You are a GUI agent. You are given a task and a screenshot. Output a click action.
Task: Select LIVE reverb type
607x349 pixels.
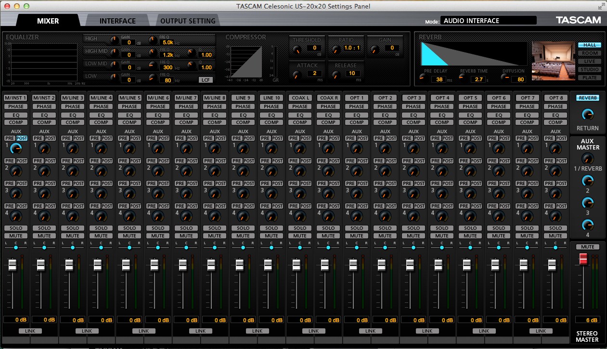[590, 62]
